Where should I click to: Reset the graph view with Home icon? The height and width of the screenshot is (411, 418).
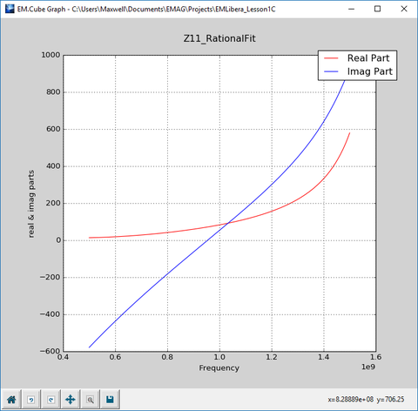pos(11,400)
